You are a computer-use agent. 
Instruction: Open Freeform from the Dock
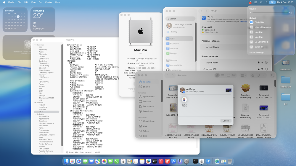148,161
